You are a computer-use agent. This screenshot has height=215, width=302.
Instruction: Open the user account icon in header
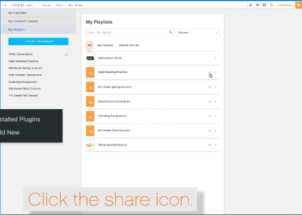[x=264, y=5]
